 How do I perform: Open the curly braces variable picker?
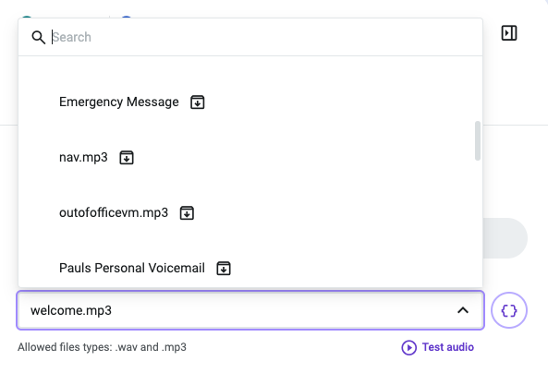click(x=509, y=310)
